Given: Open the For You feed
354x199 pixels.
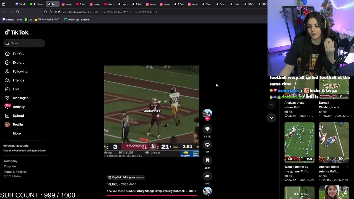Looking at the screenshot, I should pos(19,54).
